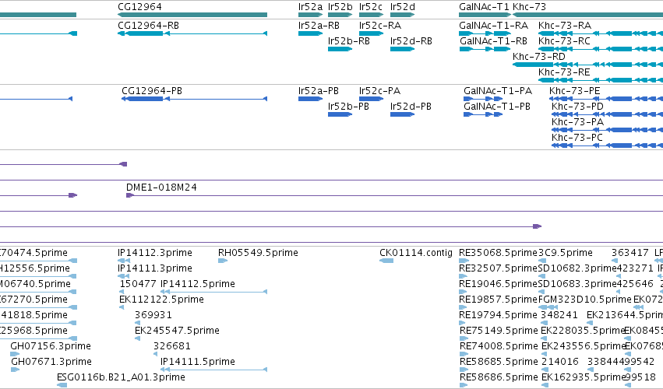Select the Ir52c gene label
This screenshot has height=389, width=663.
(371, 7)
